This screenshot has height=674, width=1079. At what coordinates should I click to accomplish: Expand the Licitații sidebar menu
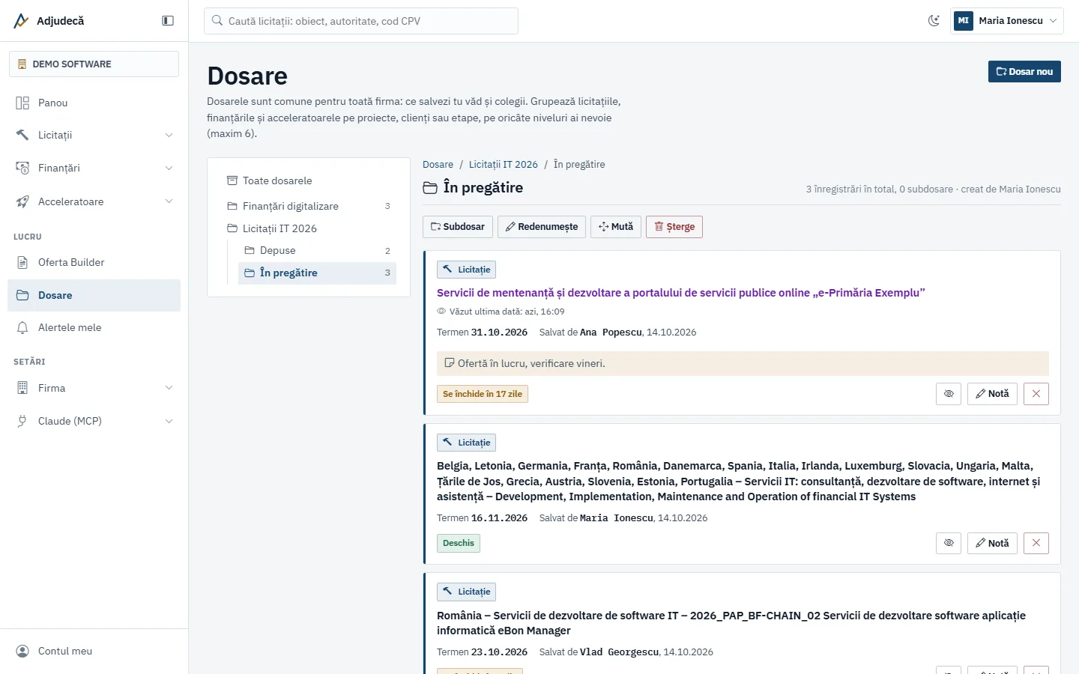(x=94, y=135)
